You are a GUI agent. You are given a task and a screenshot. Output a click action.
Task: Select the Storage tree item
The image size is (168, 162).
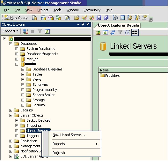[39, 100]
